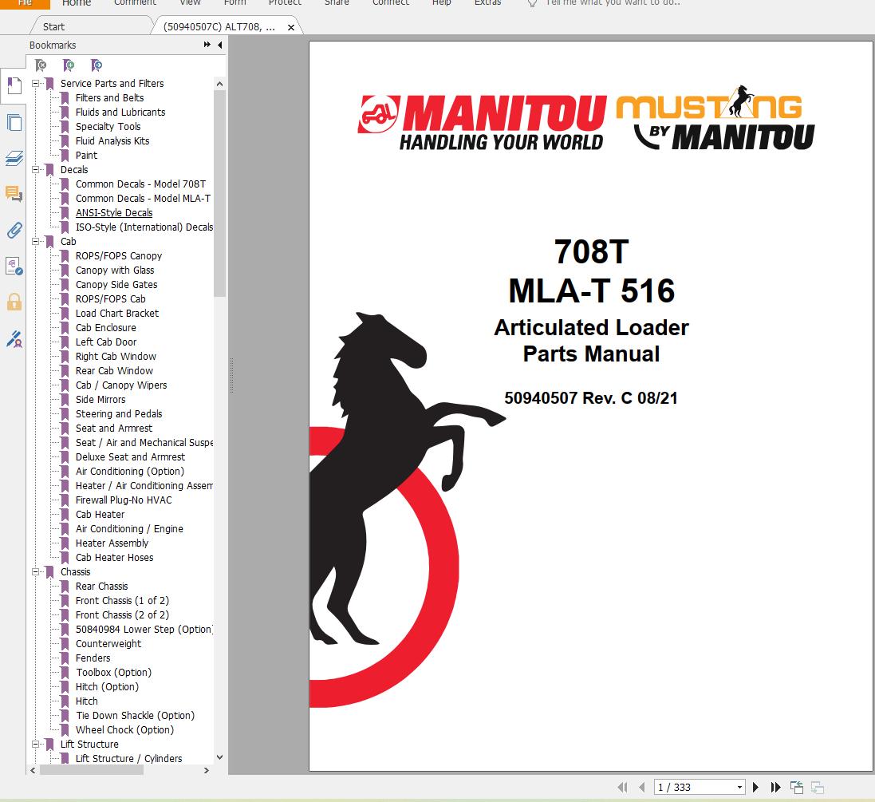Open the Toolbox (Option) bookmark

point(114,673)
